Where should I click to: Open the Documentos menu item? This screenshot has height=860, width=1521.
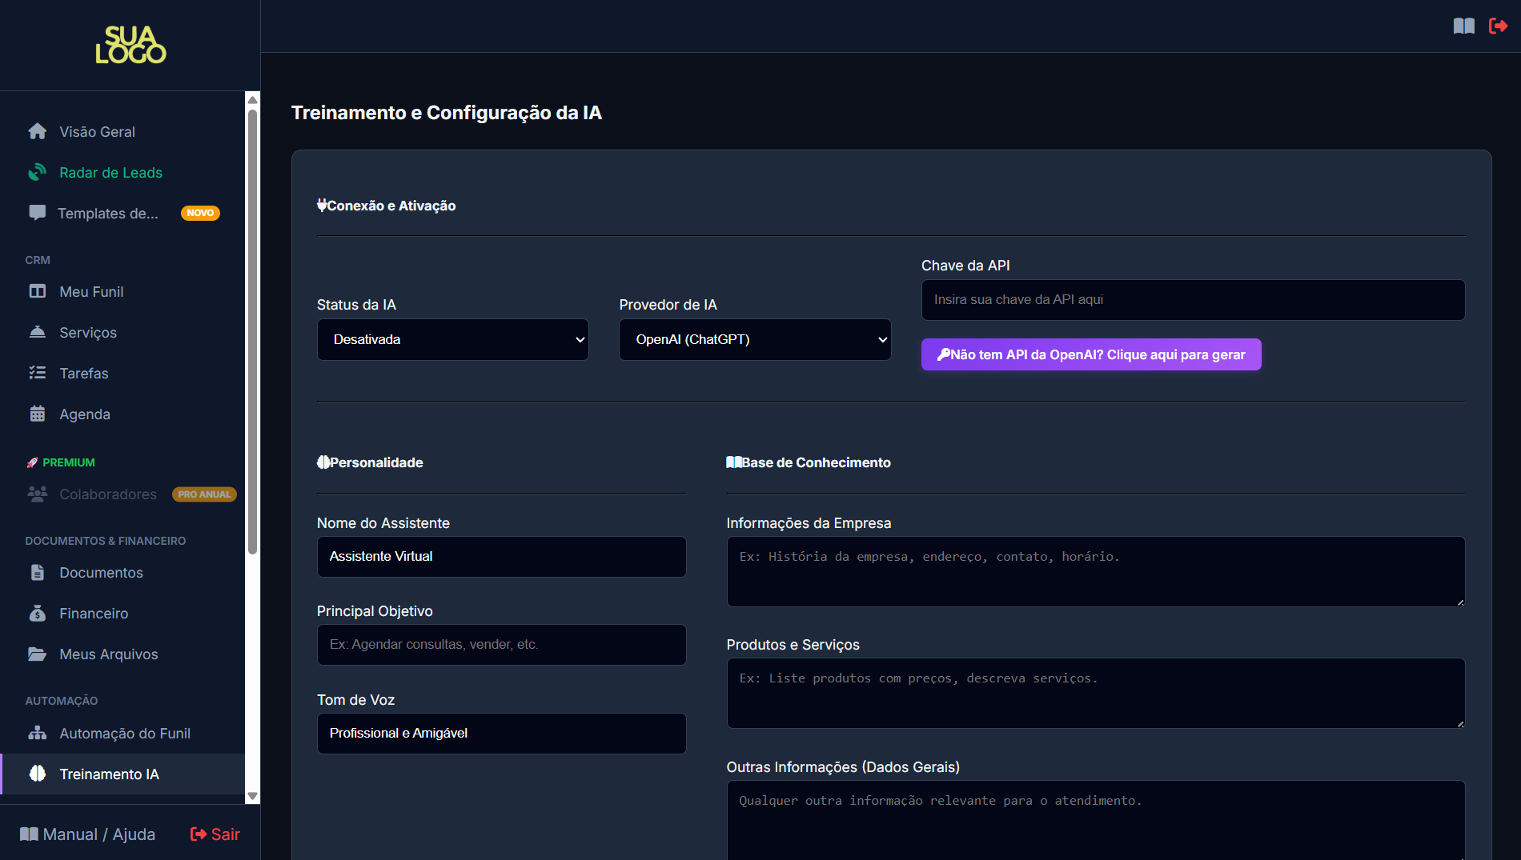click(x=101, y=573)
